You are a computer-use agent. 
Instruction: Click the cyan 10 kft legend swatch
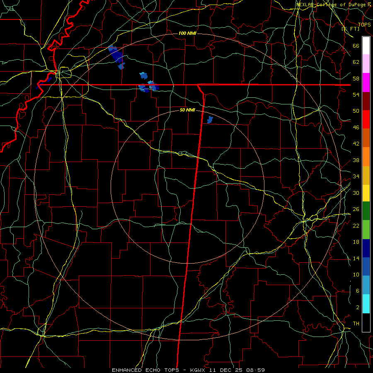(366, 304)
